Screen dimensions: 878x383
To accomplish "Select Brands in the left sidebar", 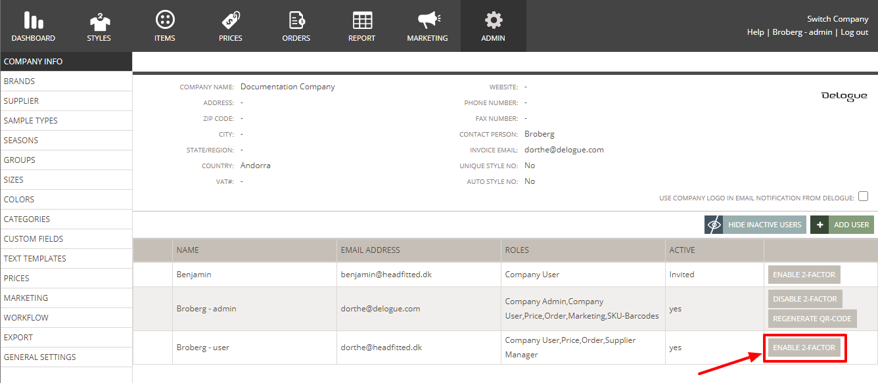I will [20, 81].
